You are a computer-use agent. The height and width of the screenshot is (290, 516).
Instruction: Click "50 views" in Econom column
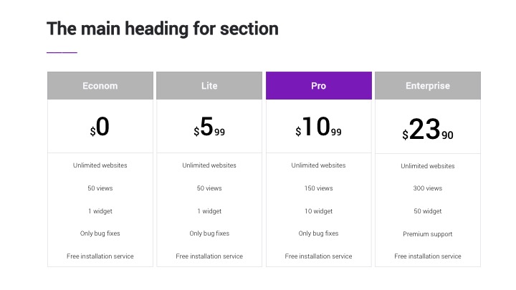click(100, 188)
